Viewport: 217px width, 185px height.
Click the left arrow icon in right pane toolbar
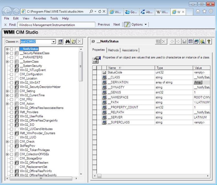pos(172,41)
